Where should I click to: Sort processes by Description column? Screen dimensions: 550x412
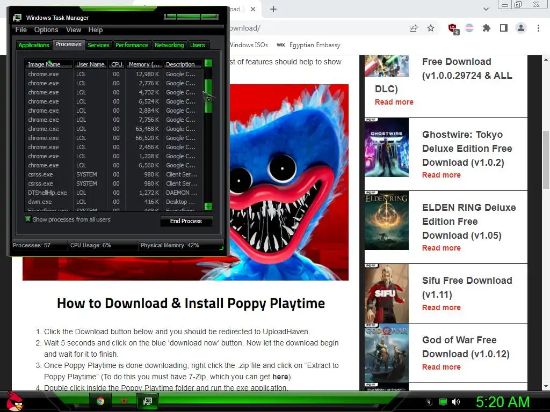coord(183,64)
